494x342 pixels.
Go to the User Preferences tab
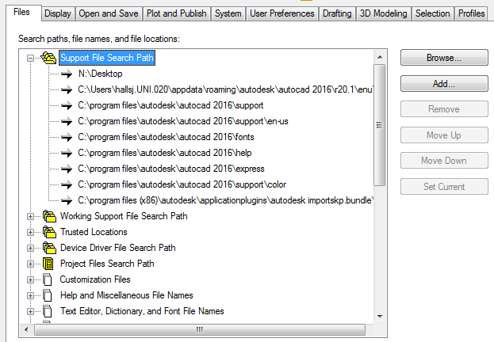[281, 13]
